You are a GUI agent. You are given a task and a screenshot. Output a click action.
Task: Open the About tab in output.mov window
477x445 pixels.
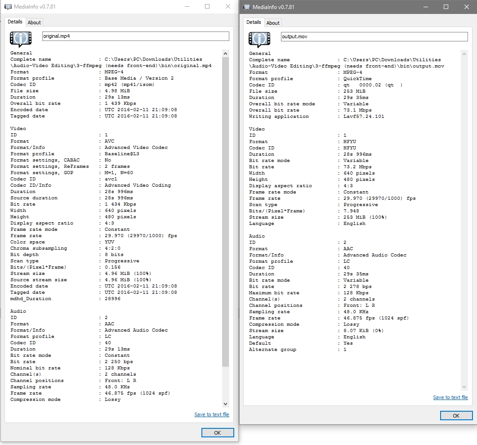[273, 23]
